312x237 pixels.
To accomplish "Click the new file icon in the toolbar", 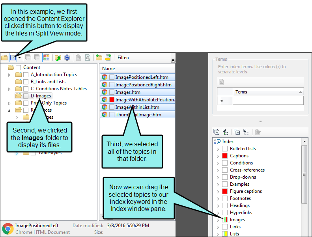I will click(108, 58).
